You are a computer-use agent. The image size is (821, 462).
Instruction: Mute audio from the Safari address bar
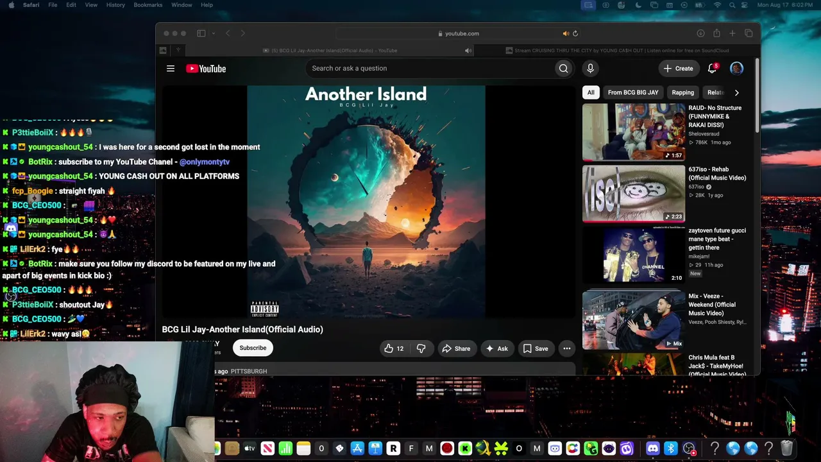(x=566, y=33)
